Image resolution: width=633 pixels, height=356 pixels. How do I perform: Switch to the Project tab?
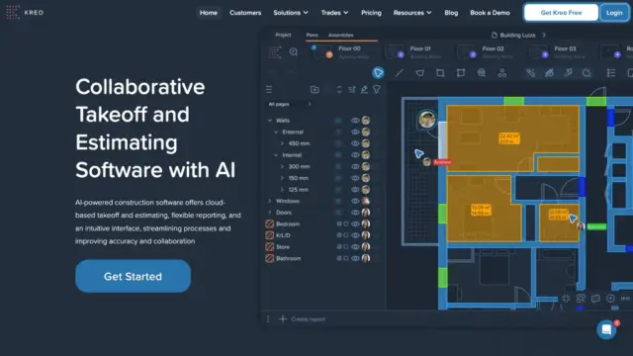point(283,36)
